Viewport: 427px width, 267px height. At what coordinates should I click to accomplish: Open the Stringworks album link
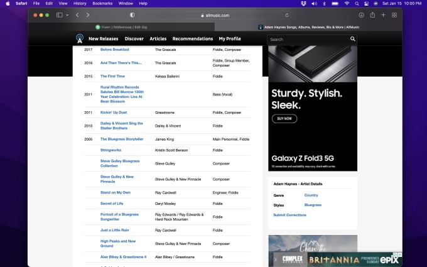[x=111, y=150]
